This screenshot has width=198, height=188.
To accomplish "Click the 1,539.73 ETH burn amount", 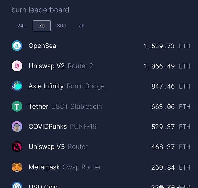I will pos(167,46).
